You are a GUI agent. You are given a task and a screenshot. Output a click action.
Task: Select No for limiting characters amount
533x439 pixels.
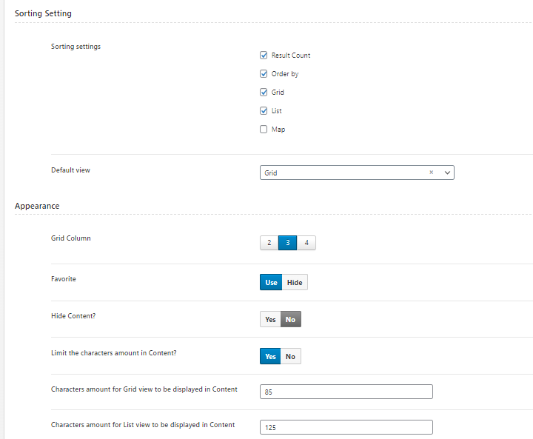[x=291, y=356]
